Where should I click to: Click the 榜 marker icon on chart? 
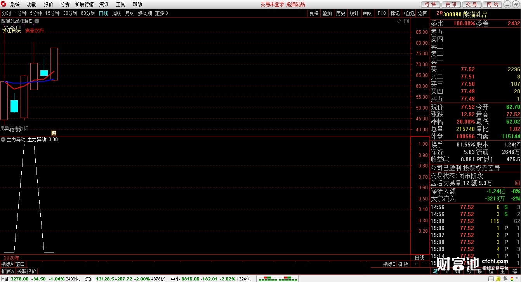click(x=54, y=133)
